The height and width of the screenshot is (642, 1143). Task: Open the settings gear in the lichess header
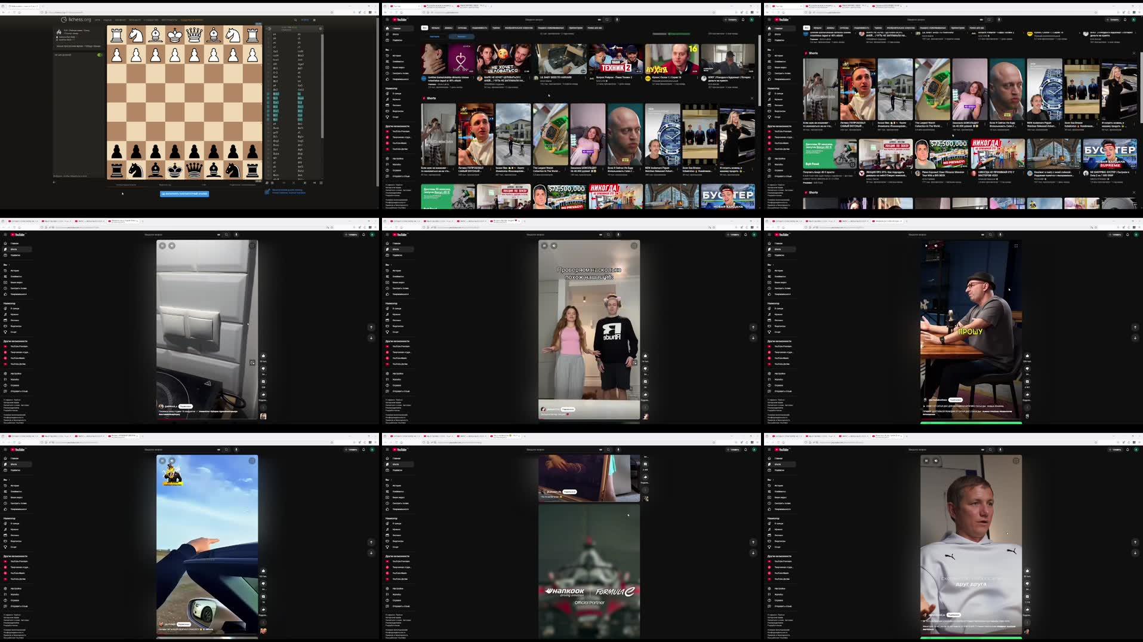click(x=315, y=20)
